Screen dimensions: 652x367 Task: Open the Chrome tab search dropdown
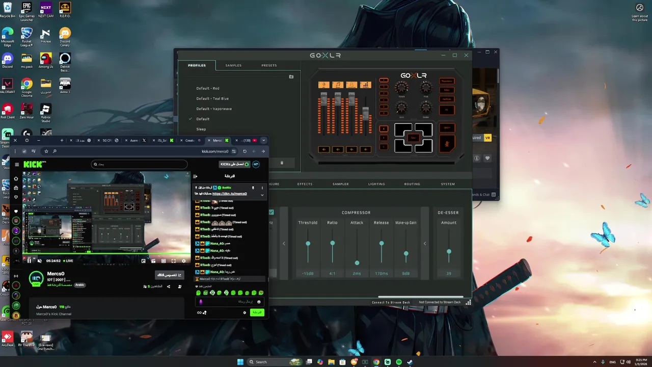[x=263, y=140]
